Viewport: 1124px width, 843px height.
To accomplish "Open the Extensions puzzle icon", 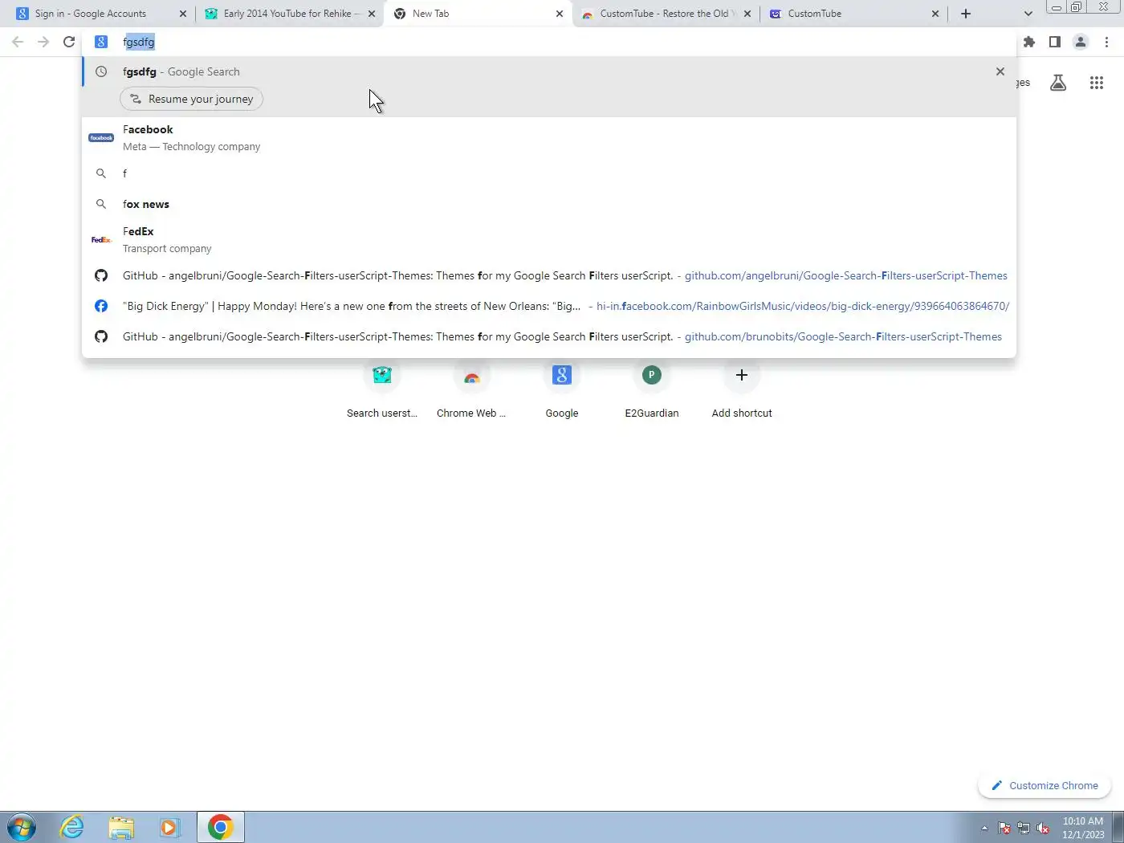I will (1029, 42).
